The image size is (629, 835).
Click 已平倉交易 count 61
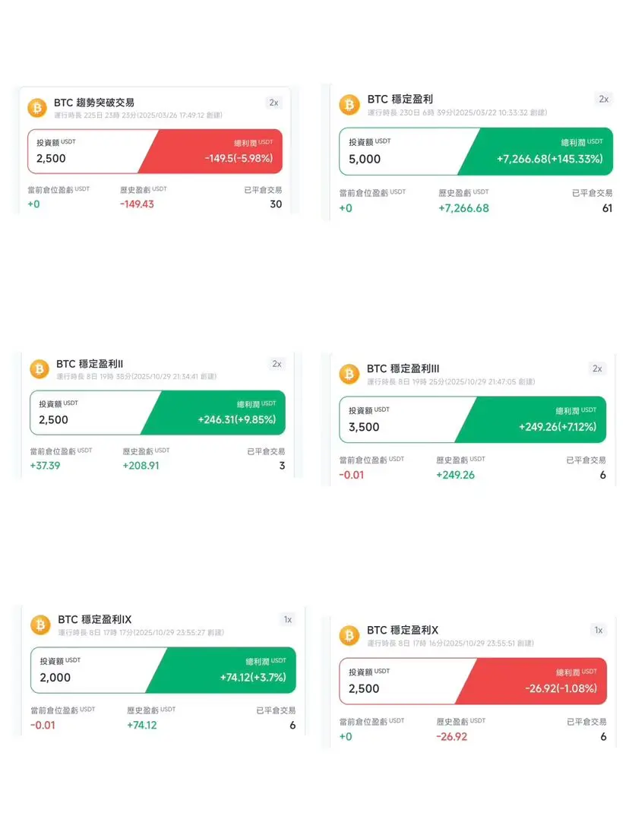tap(607, 207)
